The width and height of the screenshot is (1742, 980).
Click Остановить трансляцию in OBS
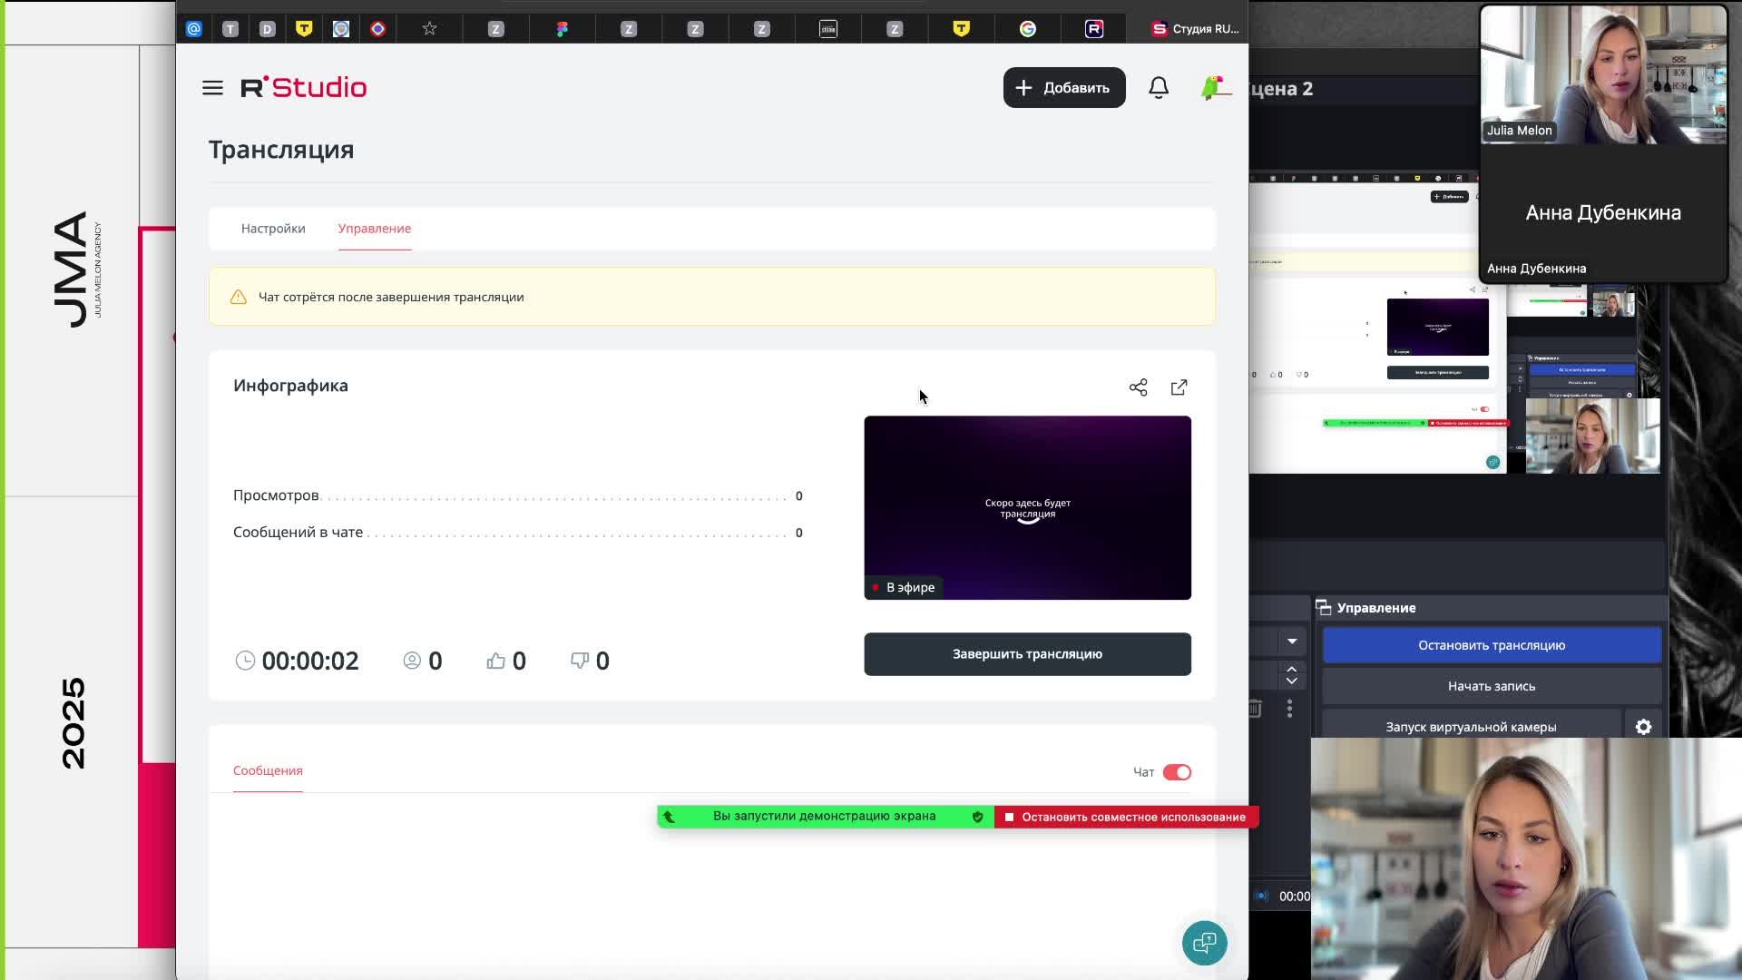1491,645
